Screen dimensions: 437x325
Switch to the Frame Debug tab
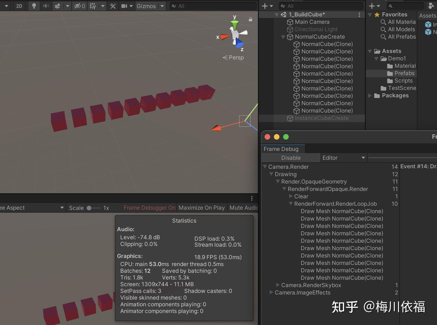[282, 149]
